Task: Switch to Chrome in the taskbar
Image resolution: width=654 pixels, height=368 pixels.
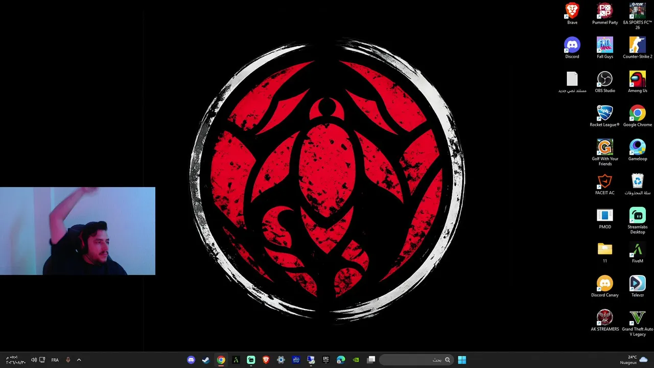Action: [x=221, y=360]
